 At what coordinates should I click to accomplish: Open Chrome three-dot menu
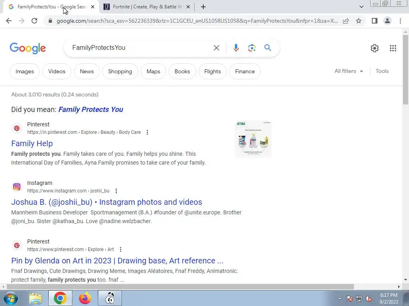pos(400,21)
